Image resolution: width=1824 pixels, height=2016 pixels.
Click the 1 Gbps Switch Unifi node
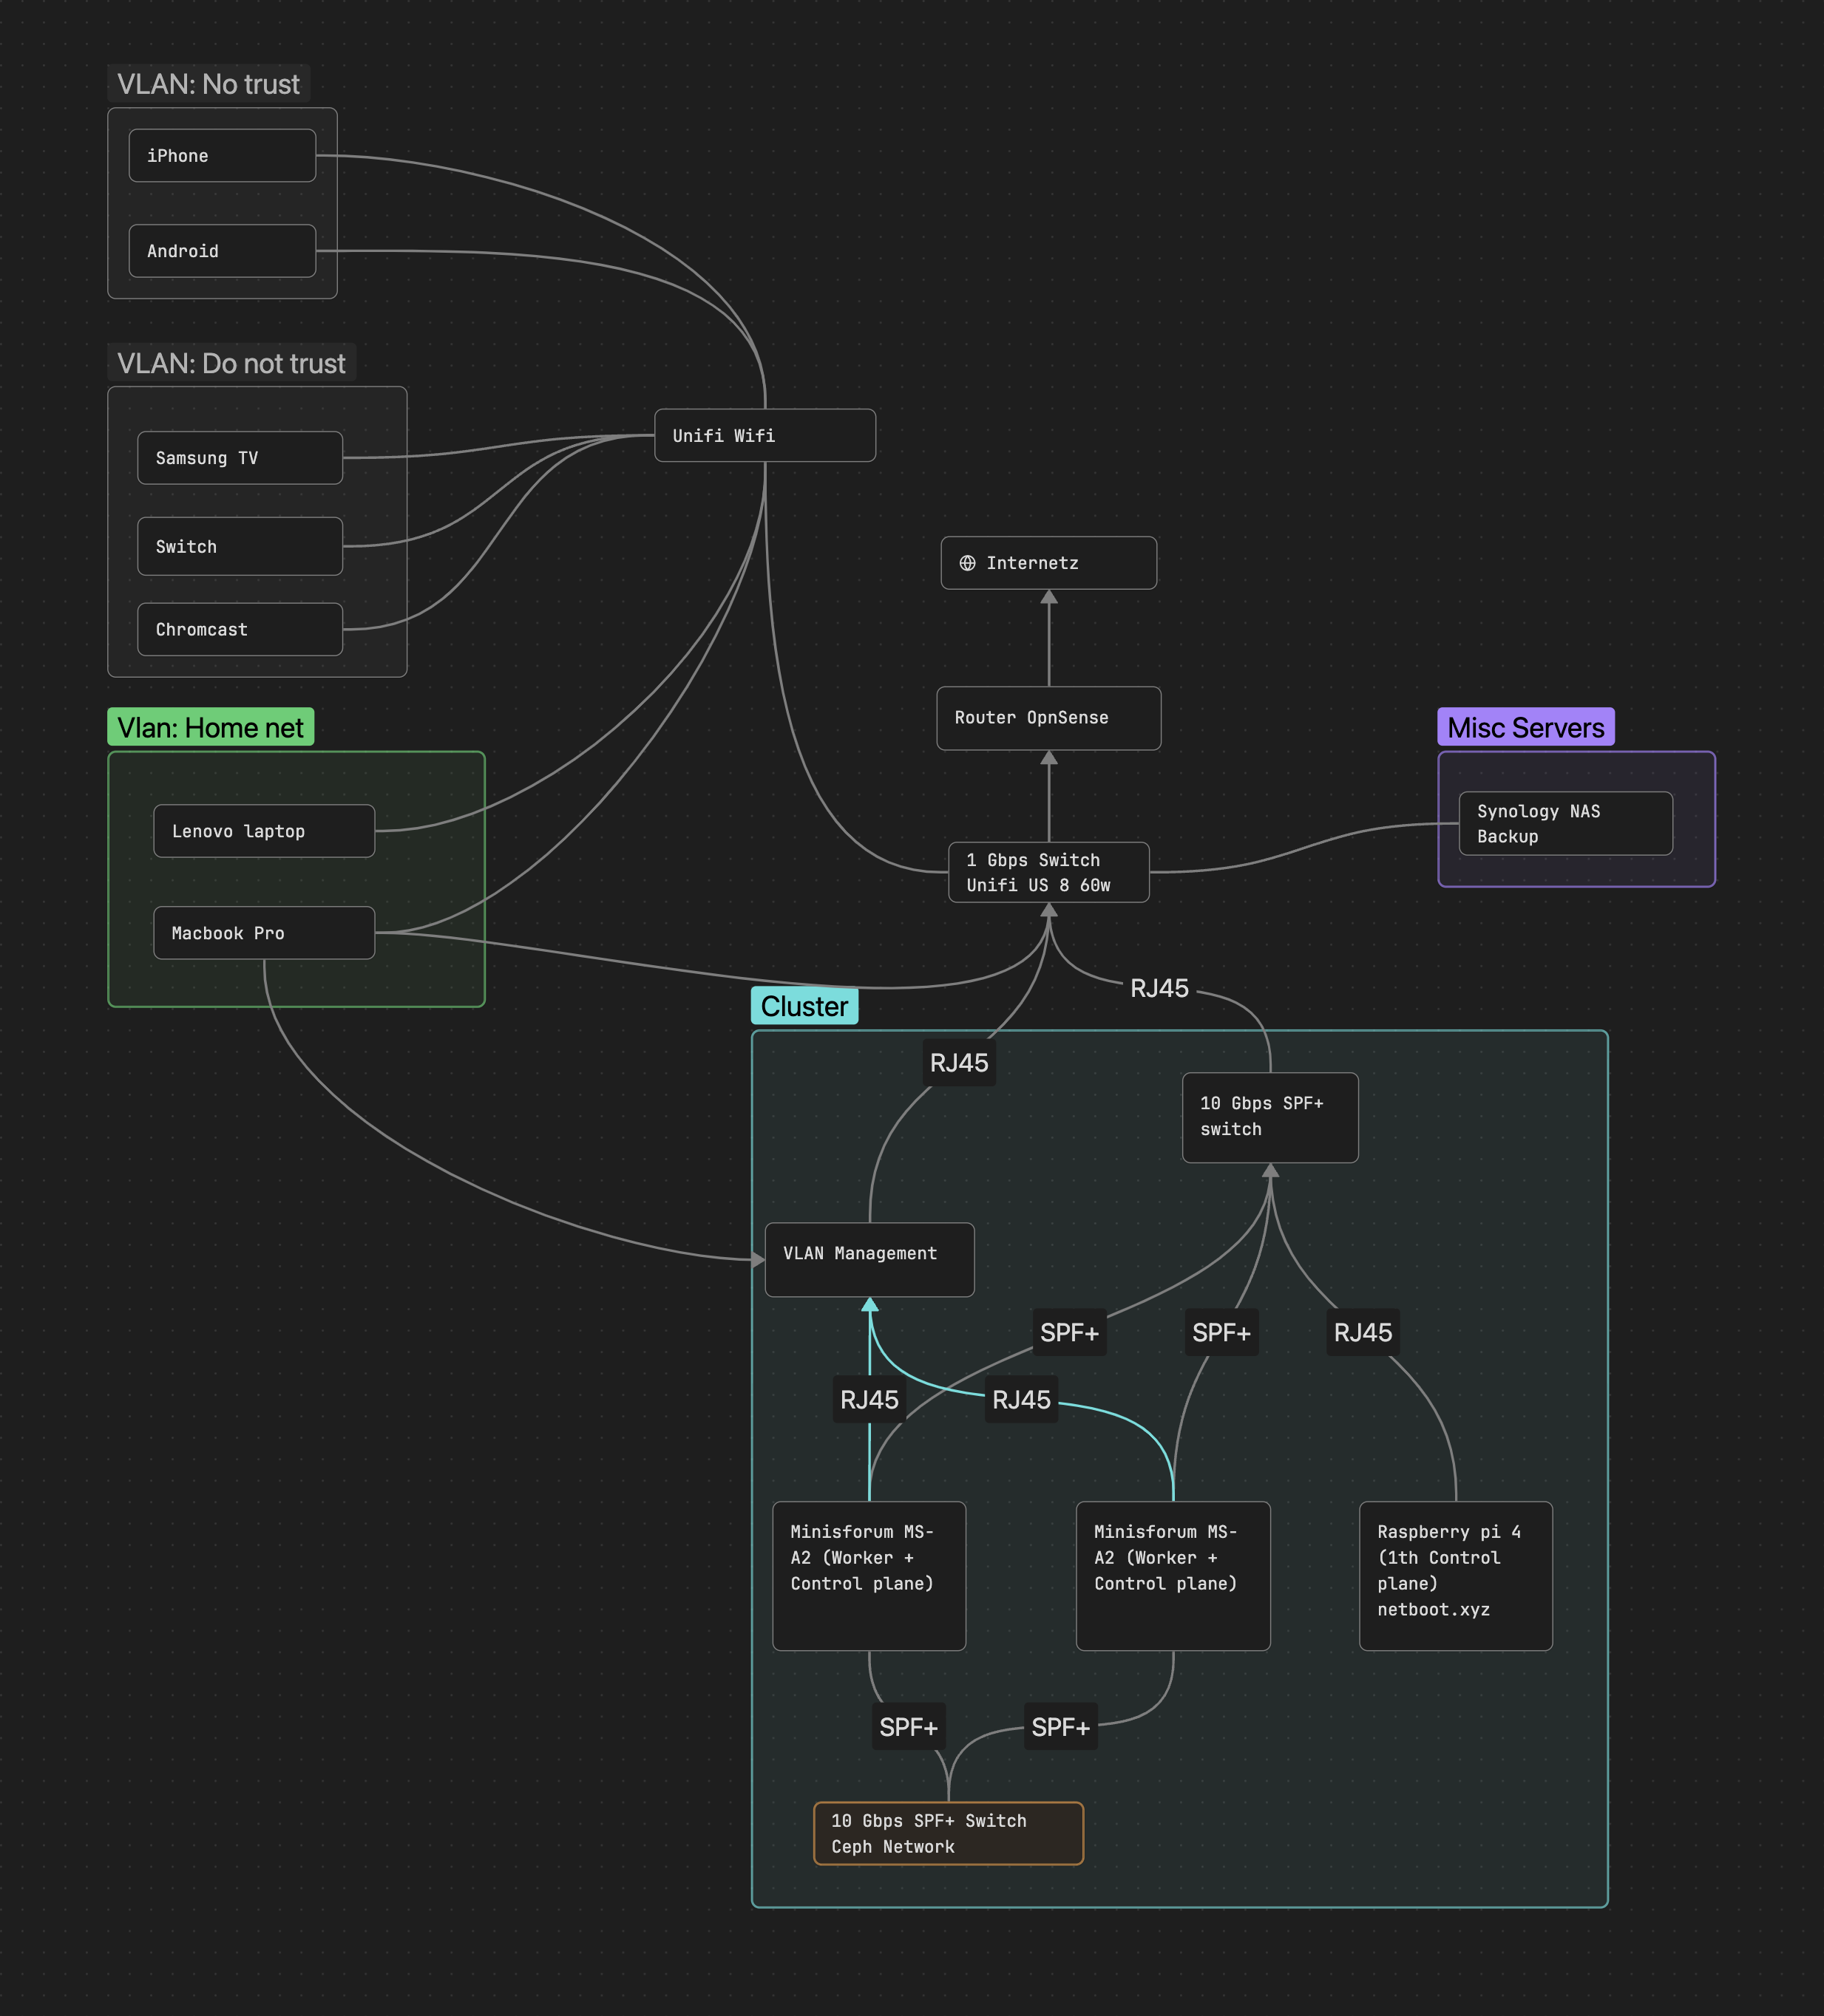tap(1048, 872)
